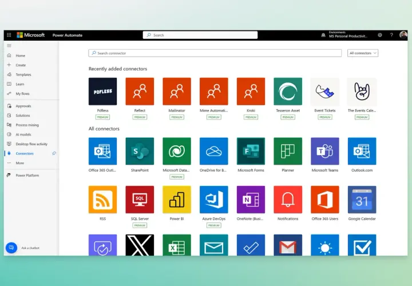Screen dimensions: 412x286
Task: Open the Outlook.com connector
Action: point(362,151)
